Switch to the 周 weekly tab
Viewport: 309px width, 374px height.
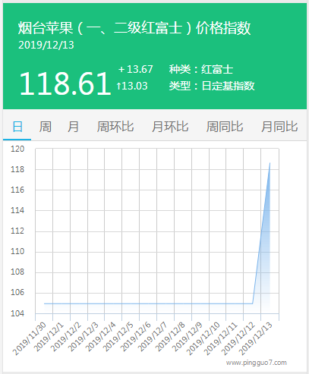46,127
